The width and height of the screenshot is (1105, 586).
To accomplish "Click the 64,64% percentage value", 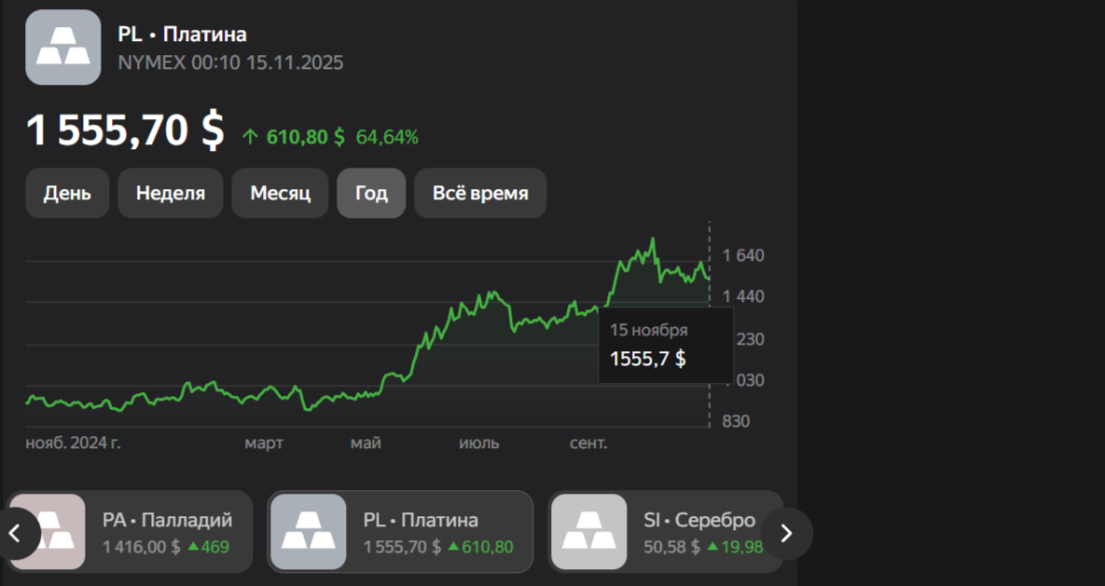I will pos(389,136).
